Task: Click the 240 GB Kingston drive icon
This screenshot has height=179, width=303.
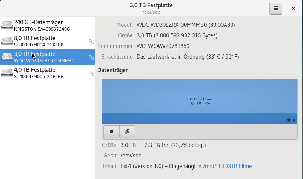Action: [x=7, y=25]
